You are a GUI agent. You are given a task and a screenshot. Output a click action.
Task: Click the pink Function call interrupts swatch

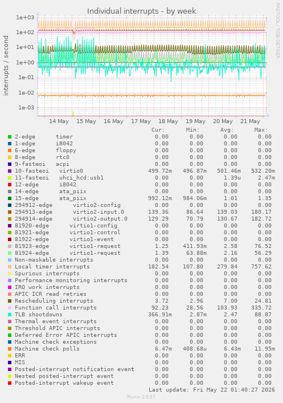coord(10,308)
